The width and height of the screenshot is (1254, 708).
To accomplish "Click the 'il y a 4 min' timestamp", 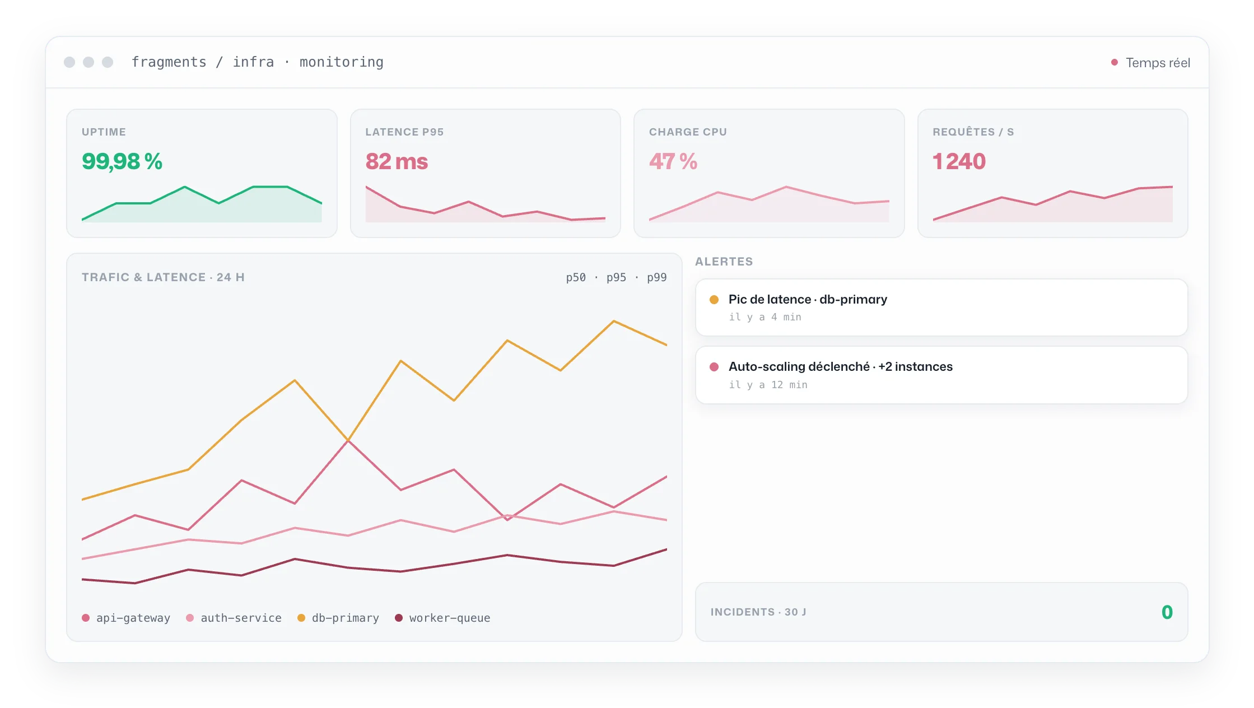I will 765,317.
